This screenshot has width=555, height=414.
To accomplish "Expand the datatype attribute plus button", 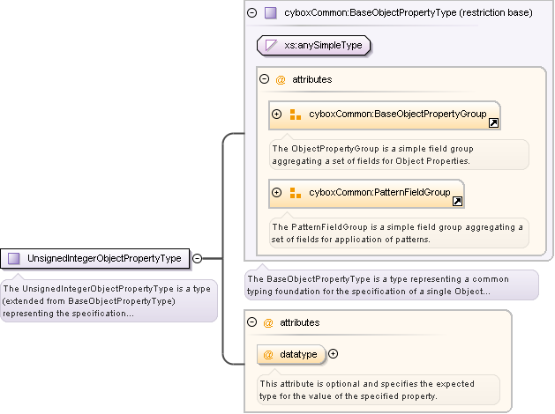I will [334, 354].
